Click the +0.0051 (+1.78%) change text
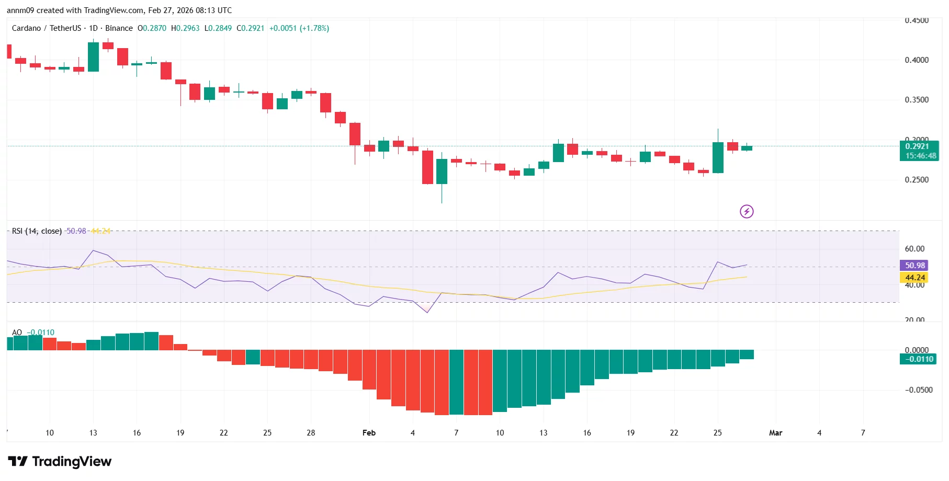This screenshot has width=949, height=481. point(299,28)
